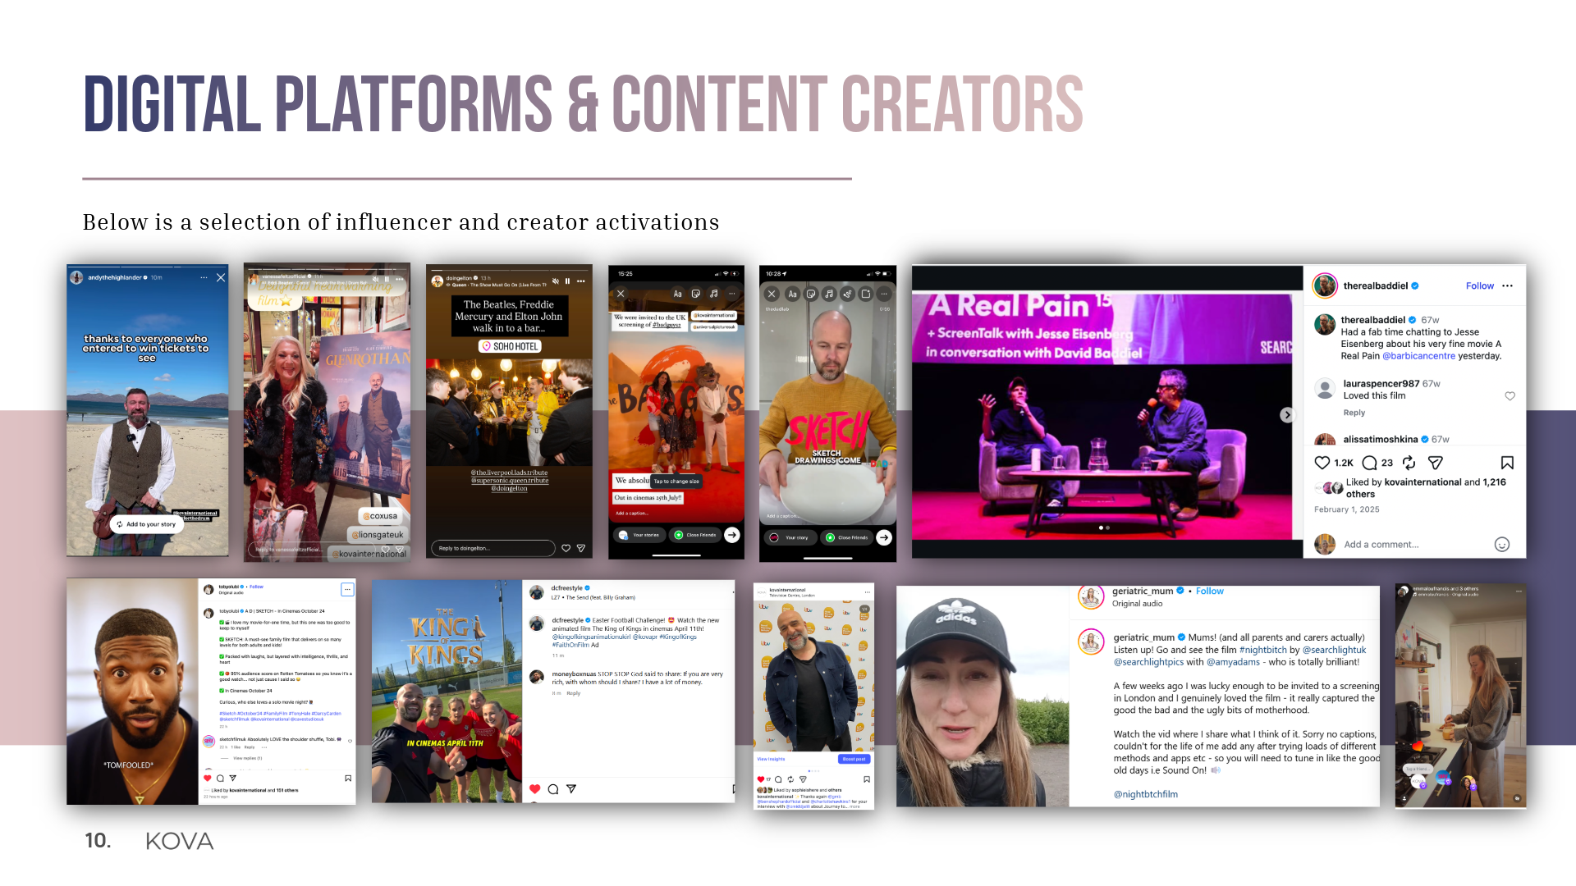Tap Add to your story button
Screen dimensions: 1576x886
coord(146,524)
